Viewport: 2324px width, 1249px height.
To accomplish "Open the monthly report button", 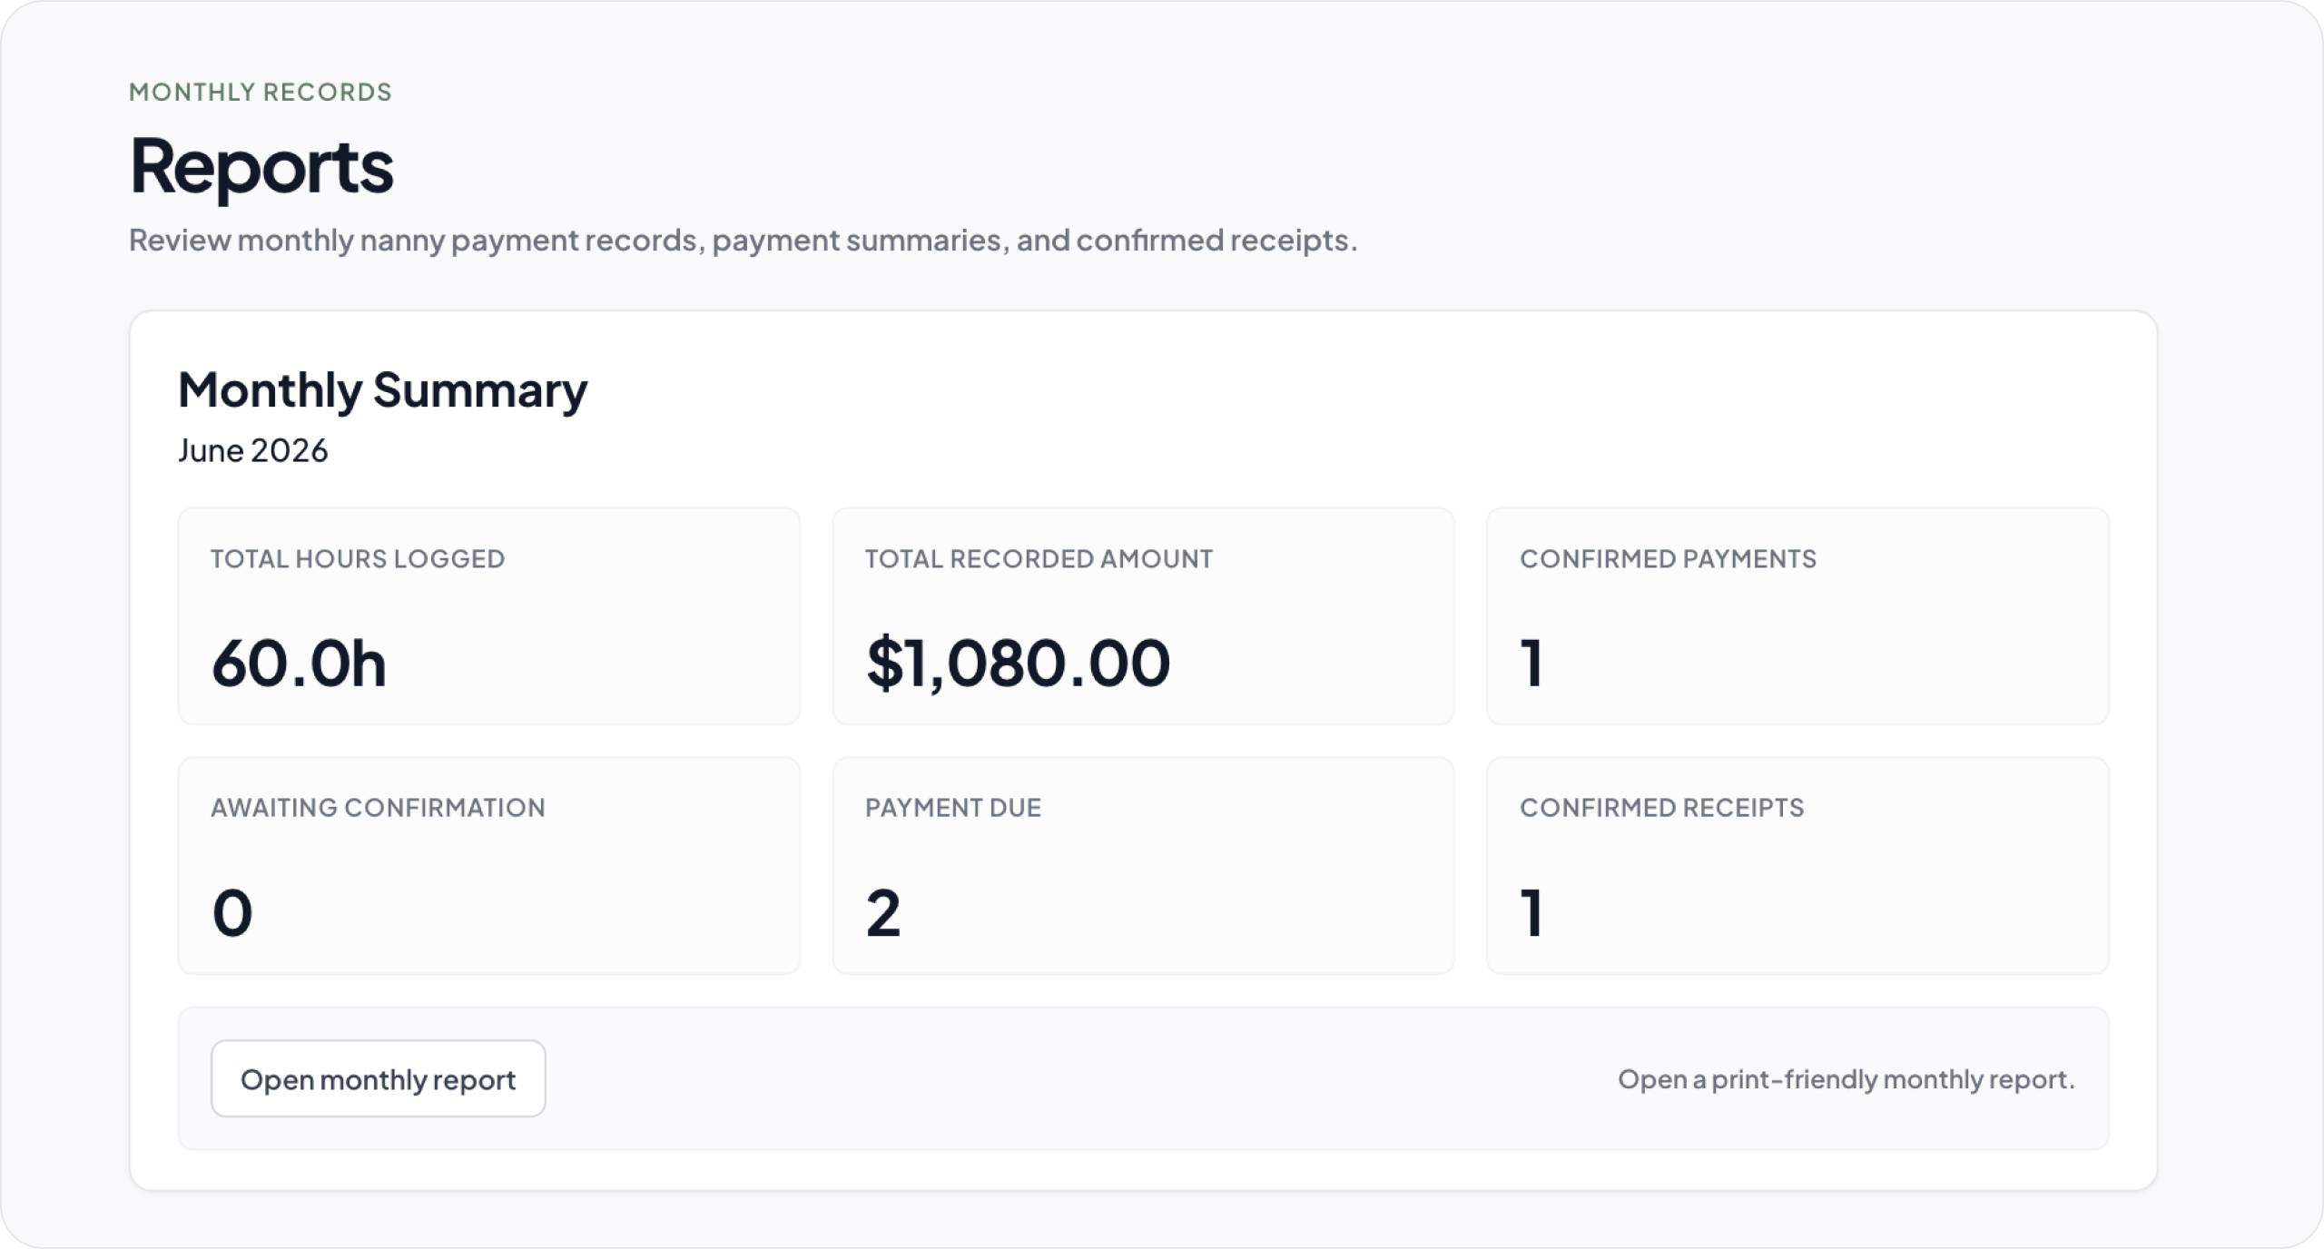I will [378, 1078].
